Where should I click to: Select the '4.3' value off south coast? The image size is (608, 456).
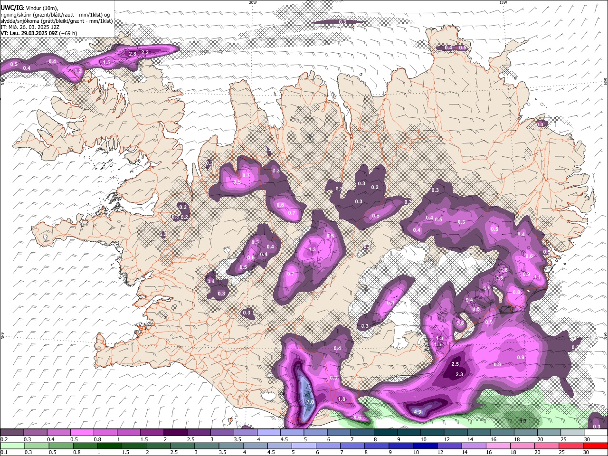[418, 411]
